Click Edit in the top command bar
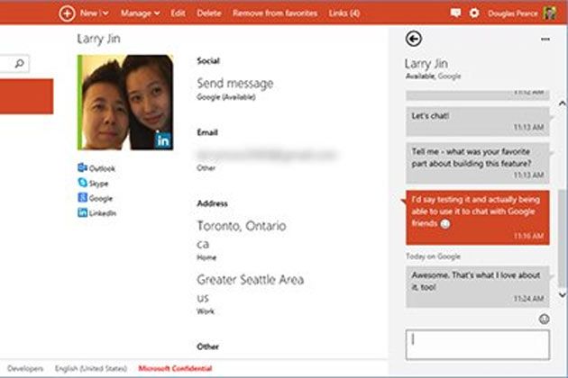The width and height of the screenshot is (568, 378). (x=179, y=13)
